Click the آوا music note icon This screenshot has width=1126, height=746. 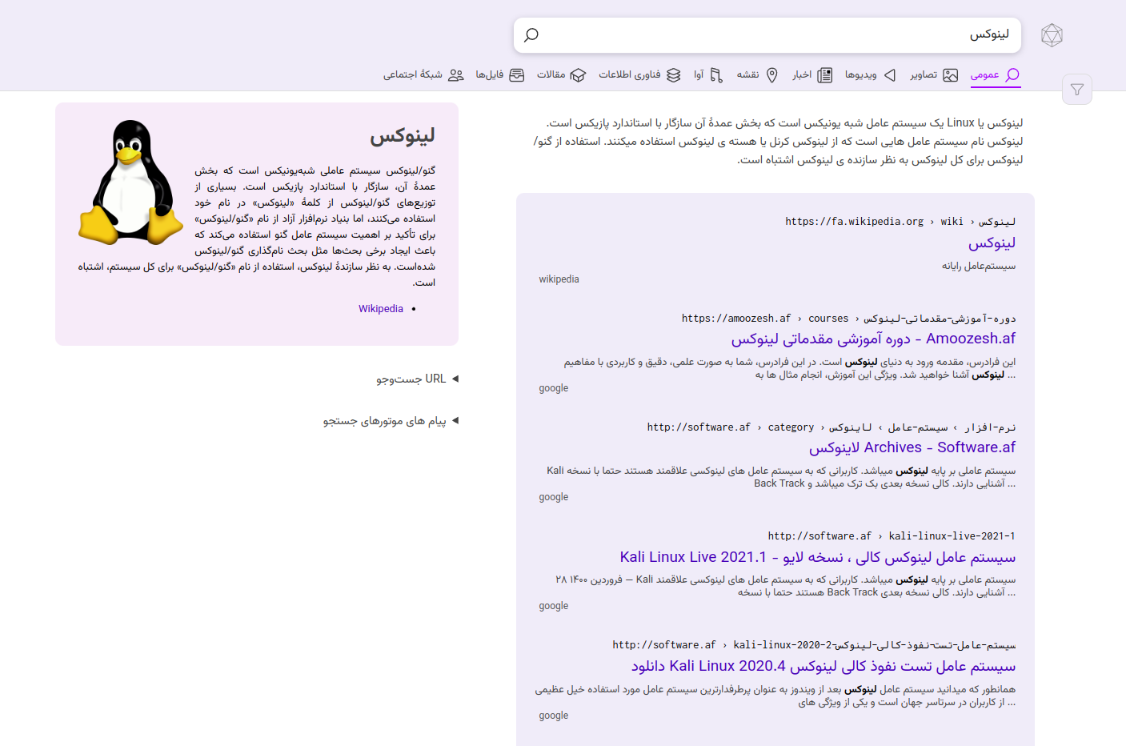tap(716, 74)
